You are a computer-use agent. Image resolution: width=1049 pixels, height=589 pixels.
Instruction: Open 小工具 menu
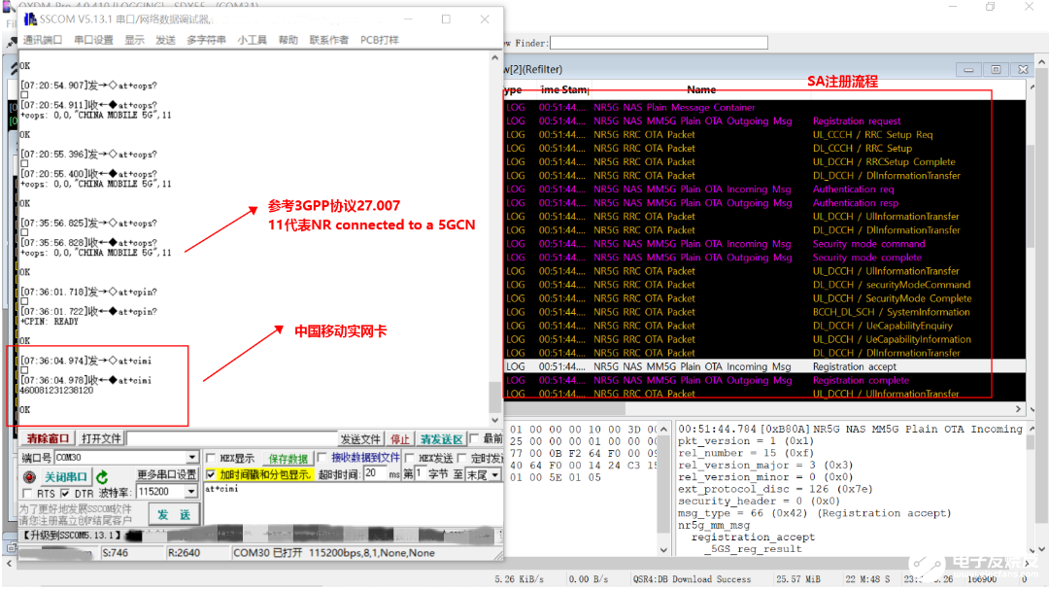(x=252, y=40)
